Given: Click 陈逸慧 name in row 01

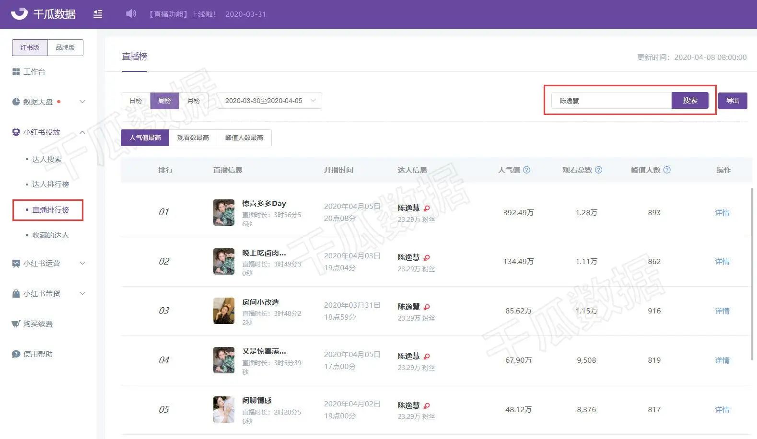Looking at the screenshot, I should pyautogui.click(x=408, y=208).
